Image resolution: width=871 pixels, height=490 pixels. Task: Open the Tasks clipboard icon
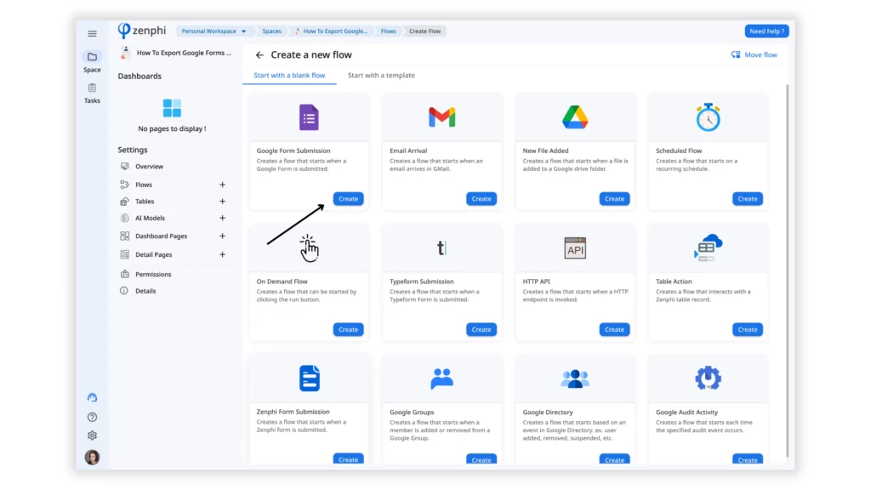point(92,88)
